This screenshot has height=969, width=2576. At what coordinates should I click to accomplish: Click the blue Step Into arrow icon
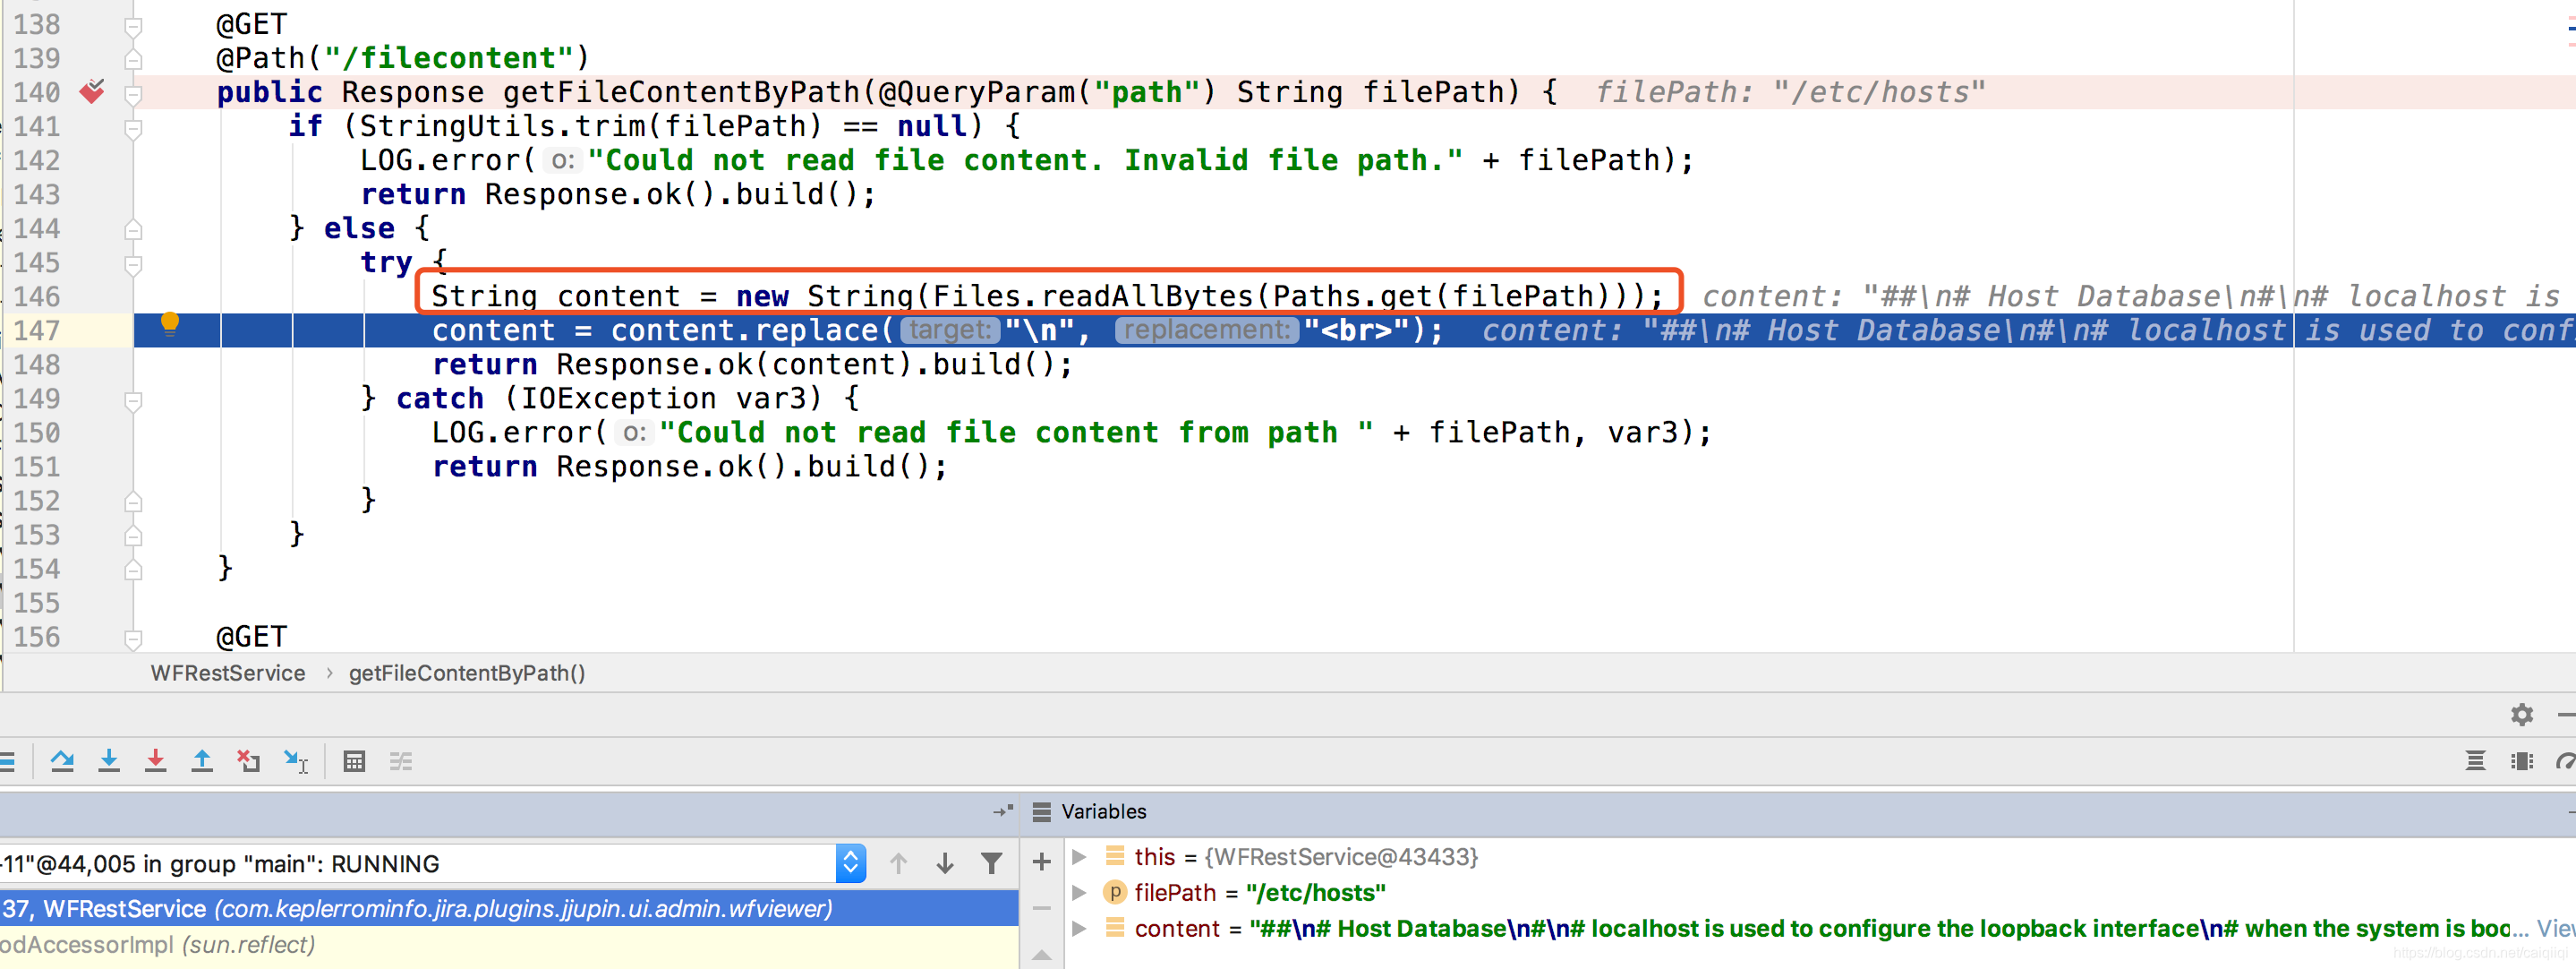[109, 762]
